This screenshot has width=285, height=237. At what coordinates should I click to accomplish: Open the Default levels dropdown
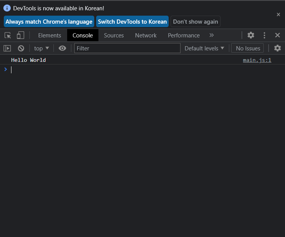(204, 48)
